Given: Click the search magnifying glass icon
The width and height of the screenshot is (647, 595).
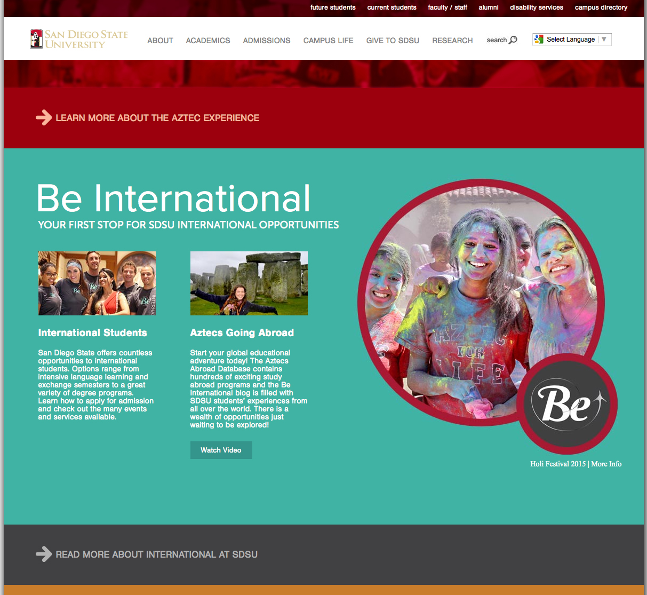Looking at the screenshot, I should click(513, 40).
